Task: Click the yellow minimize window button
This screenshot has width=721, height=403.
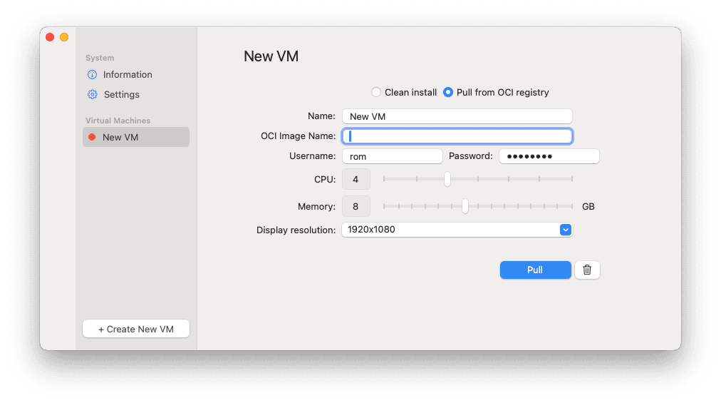Action: (x=64, y=37)
